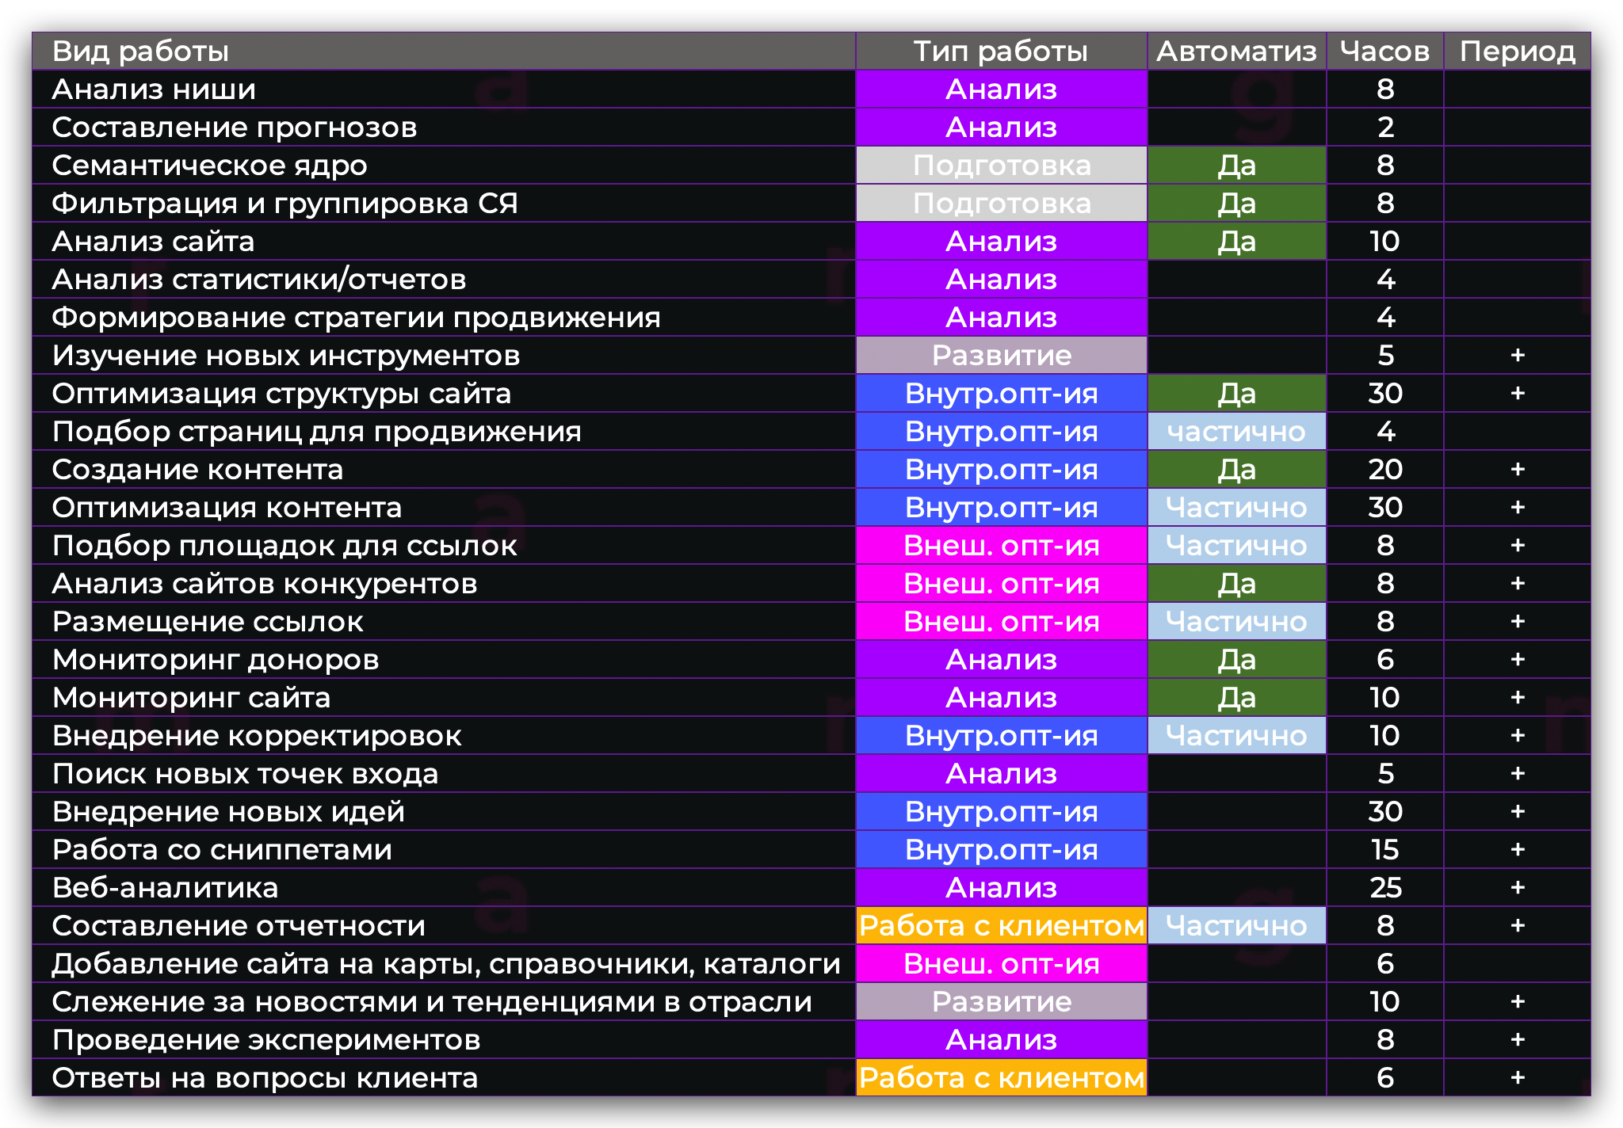Select 'Проведение экспериментов' cell
Viewport: 1623px width, 1128px height.
(444, 1040)
